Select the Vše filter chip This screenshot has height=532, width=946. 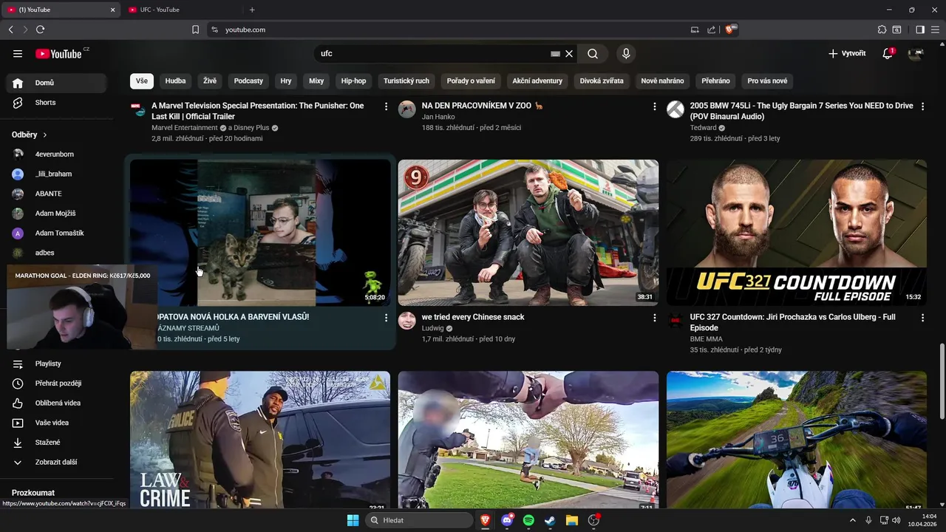coord(141,81)
